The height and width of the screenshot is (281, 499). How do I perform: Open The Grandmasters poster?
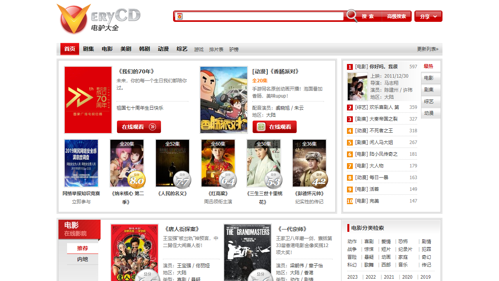tap(248, 253)
